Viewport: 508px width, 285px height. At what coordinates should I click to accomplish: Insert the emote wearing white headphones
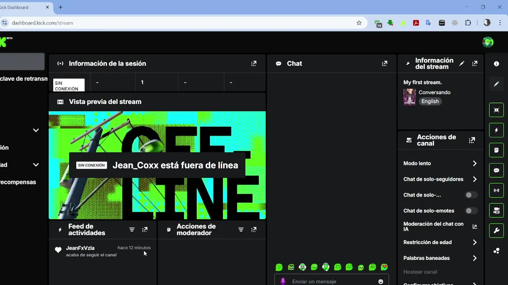coord(326,267)
